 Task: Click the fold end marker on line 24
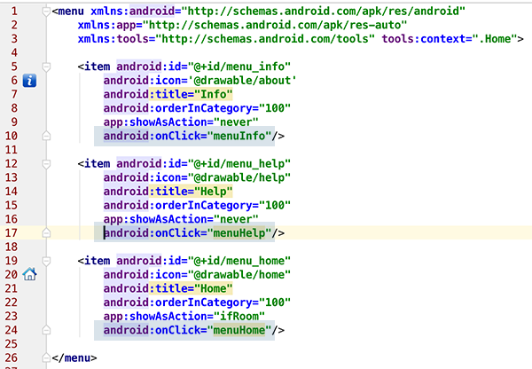[46, 330]
